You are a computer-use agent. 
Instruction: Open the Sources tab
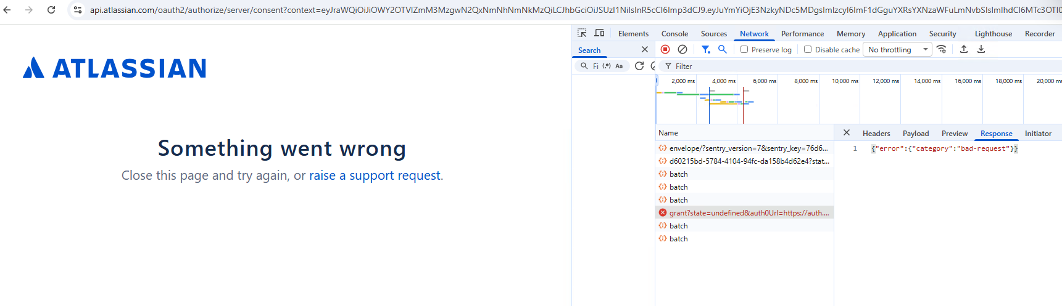[714, 34]
